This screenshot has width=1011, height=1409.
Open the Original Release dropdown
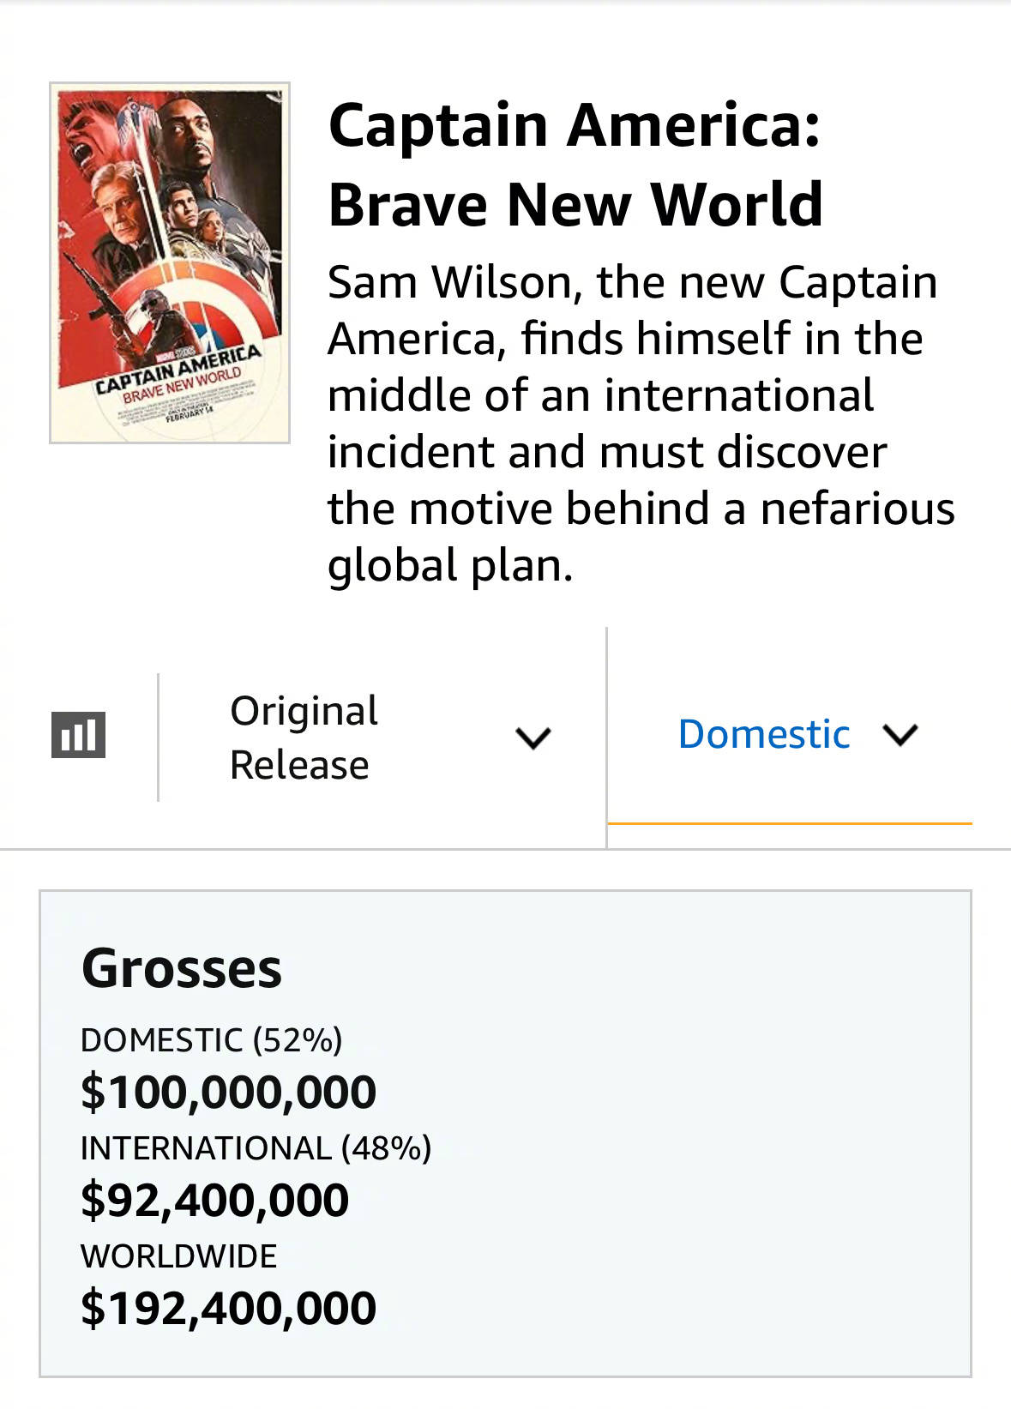point(304,737)
